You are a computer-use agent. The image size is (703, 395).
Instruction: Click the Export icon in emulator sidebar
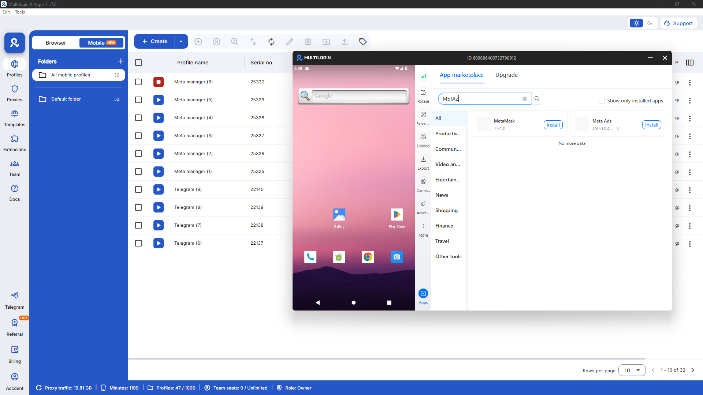[x=423, y=159]
